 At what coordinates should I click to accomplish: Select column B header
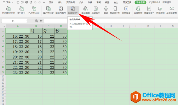pyautogui.click(x=36, y=26)
